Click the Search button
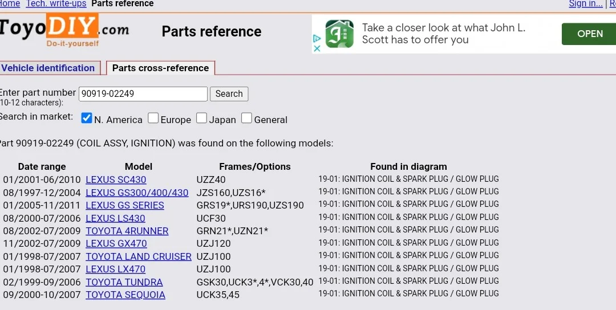Viewport: 616px width, 310px height. 229,94
